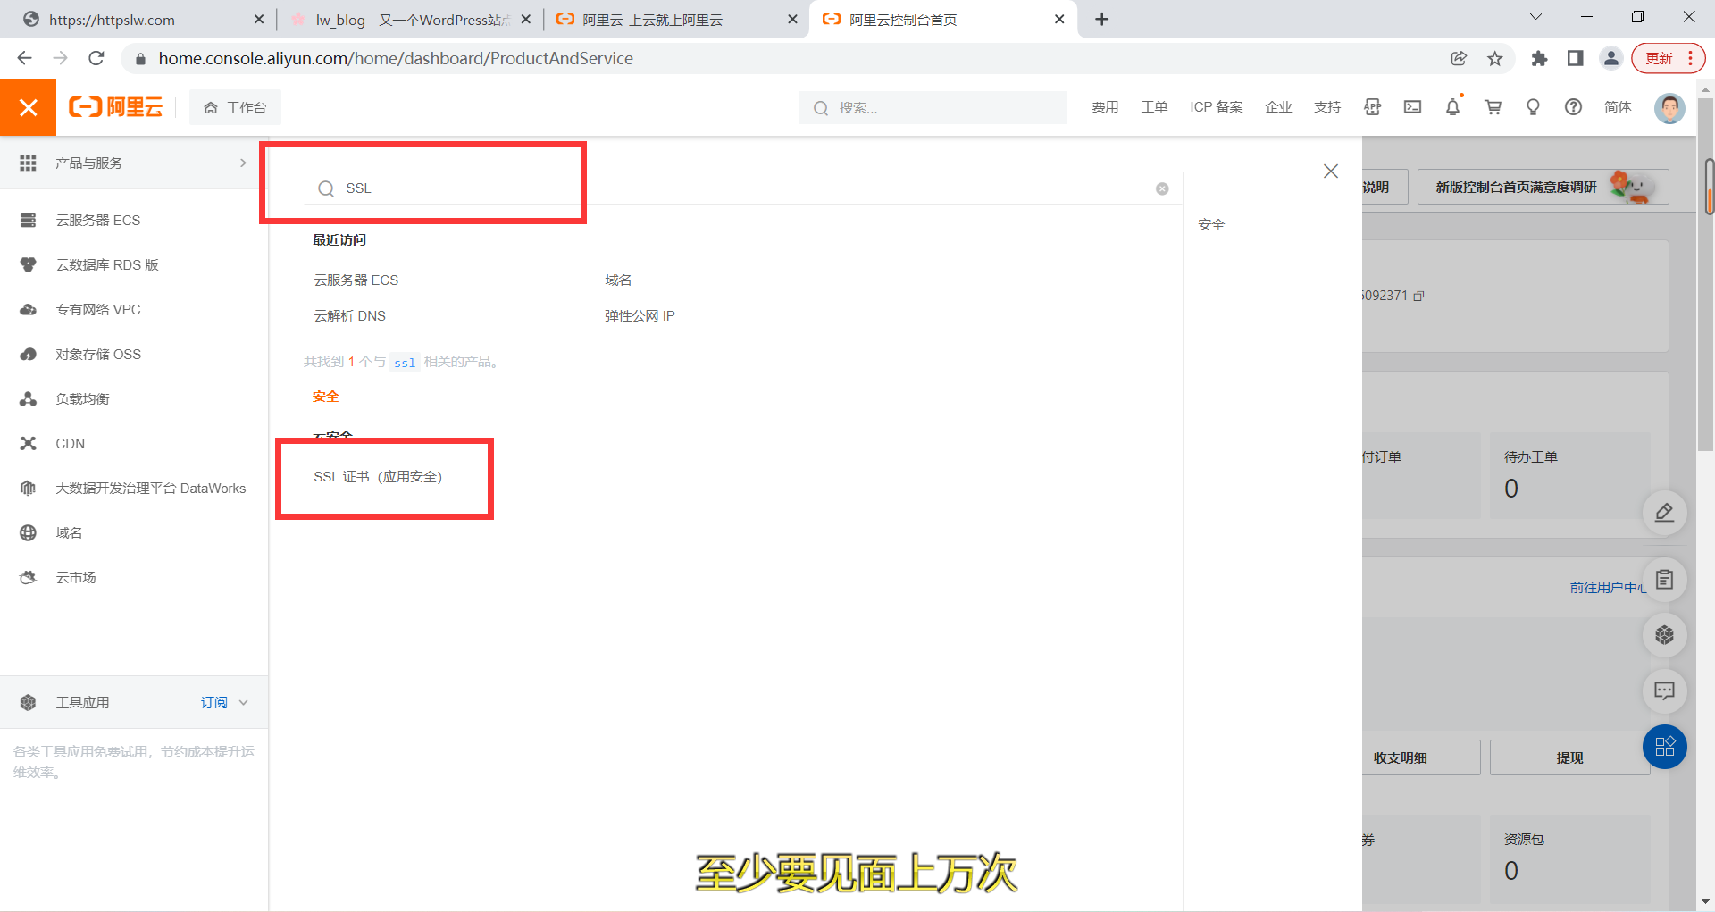Open the 工作台 workbench button

click(x=235, y=107)
